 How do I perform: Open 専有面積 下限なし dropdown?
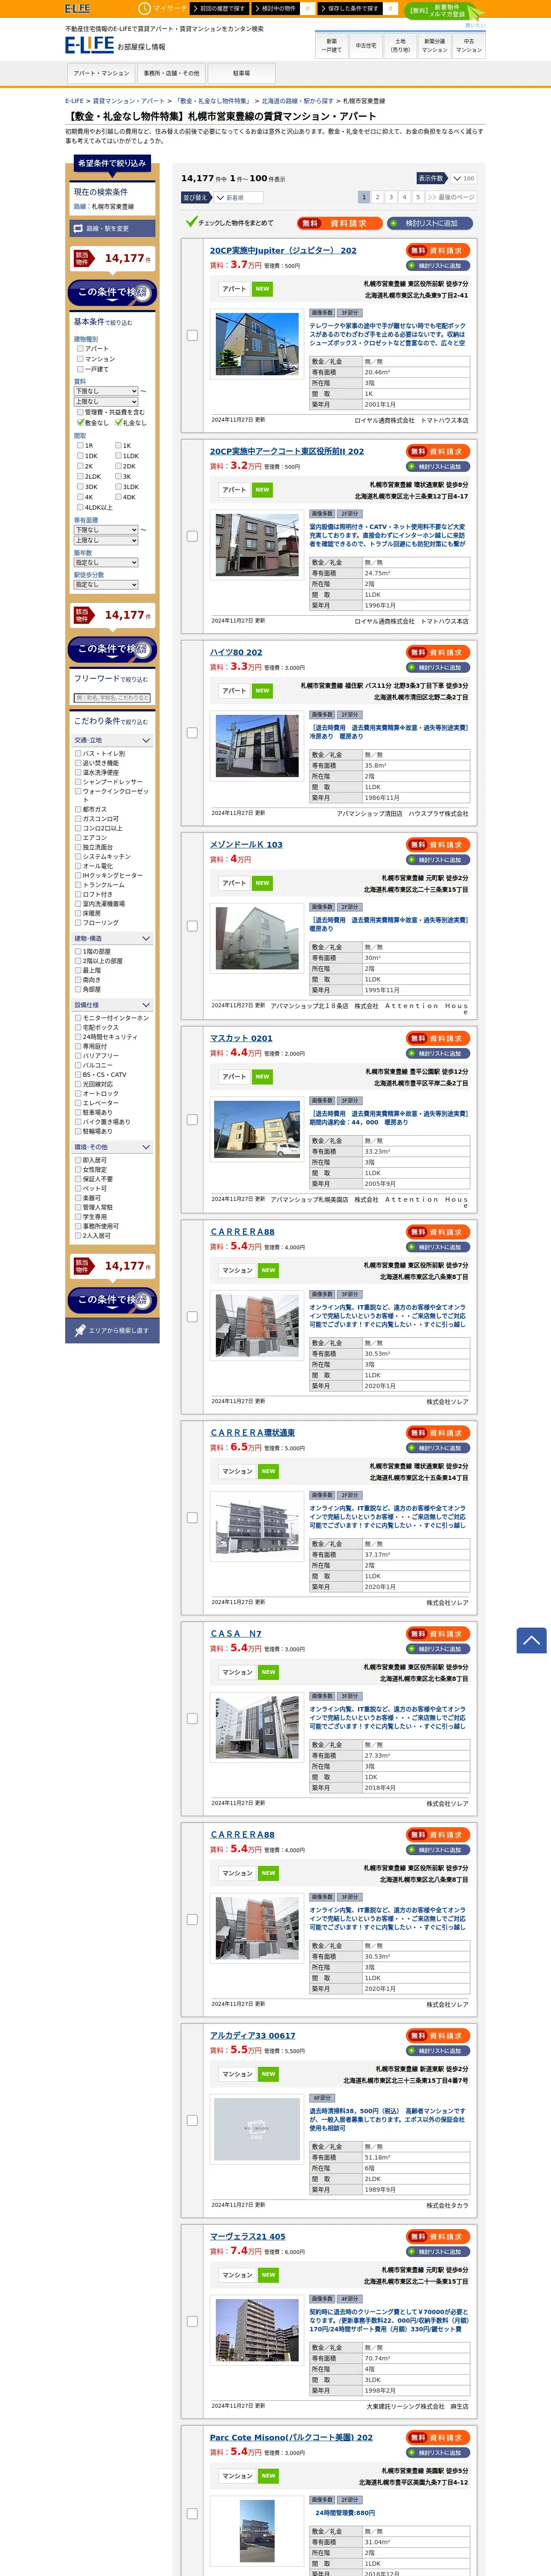pos(106,530)
